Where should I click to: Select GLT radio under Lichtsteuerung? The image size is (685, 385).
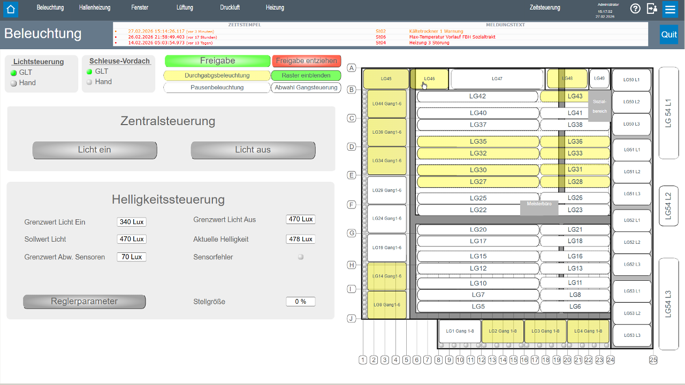point(14,73)
